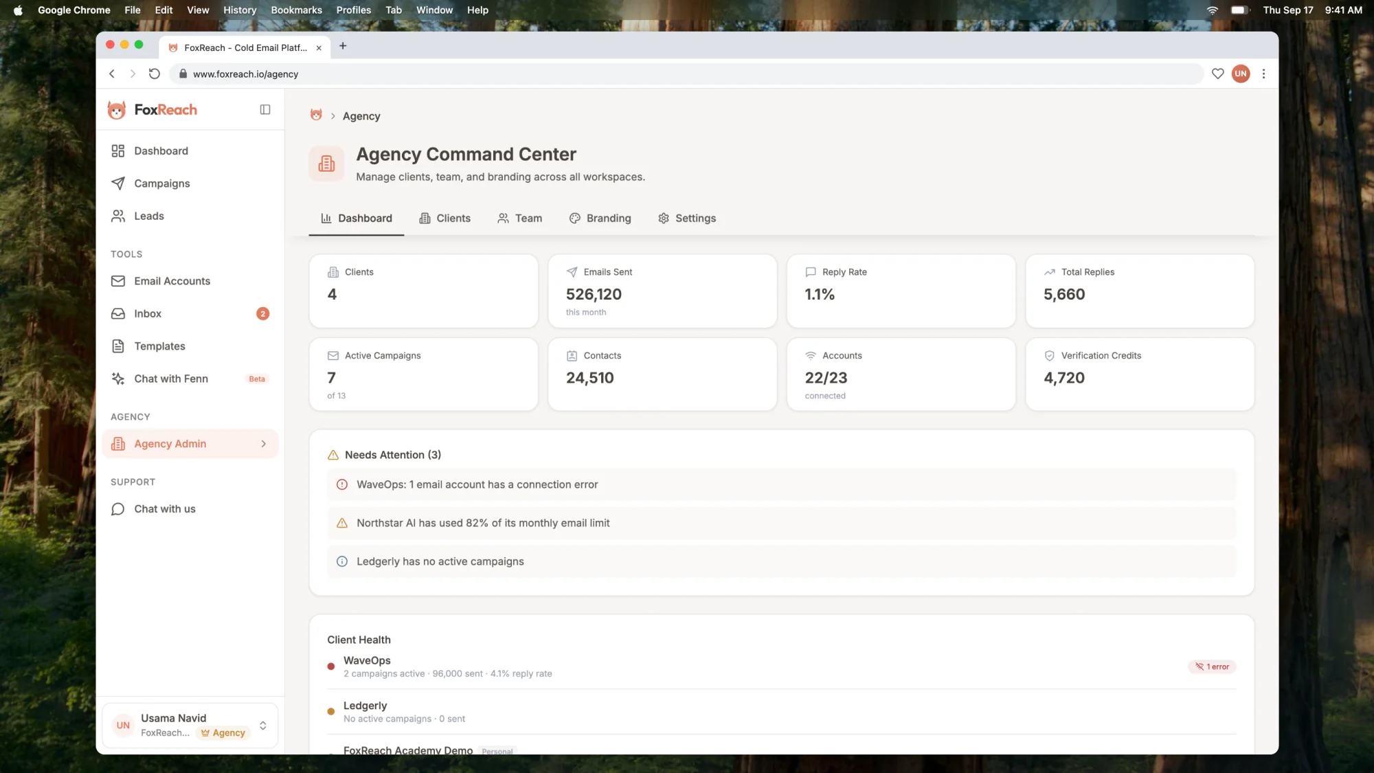Click the Agency Command Center building icon
This screenshot has width=1374, height=773.
click(x=326, y=164)
